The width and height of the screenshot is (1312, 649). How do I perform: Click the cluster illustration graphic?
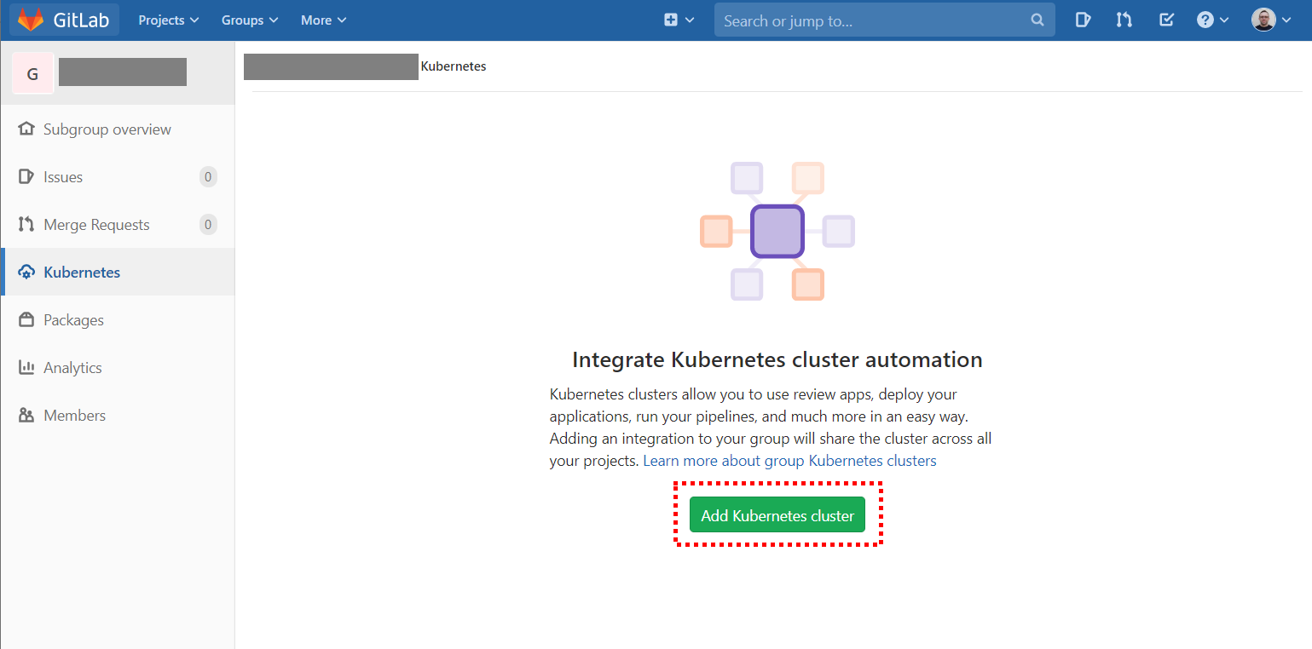[x=777, y=231]
